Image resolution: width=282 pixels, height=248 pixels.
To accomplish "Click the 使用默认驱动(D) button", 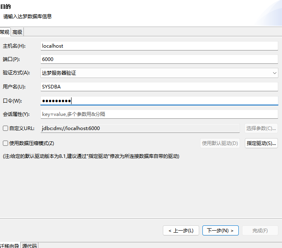I will point(220,143).
